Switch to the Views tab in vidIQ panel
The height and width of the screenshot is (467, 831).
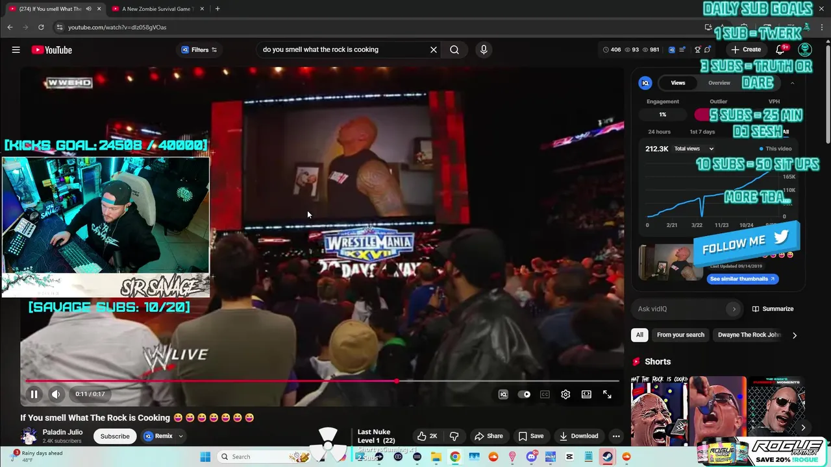[678, 83]
